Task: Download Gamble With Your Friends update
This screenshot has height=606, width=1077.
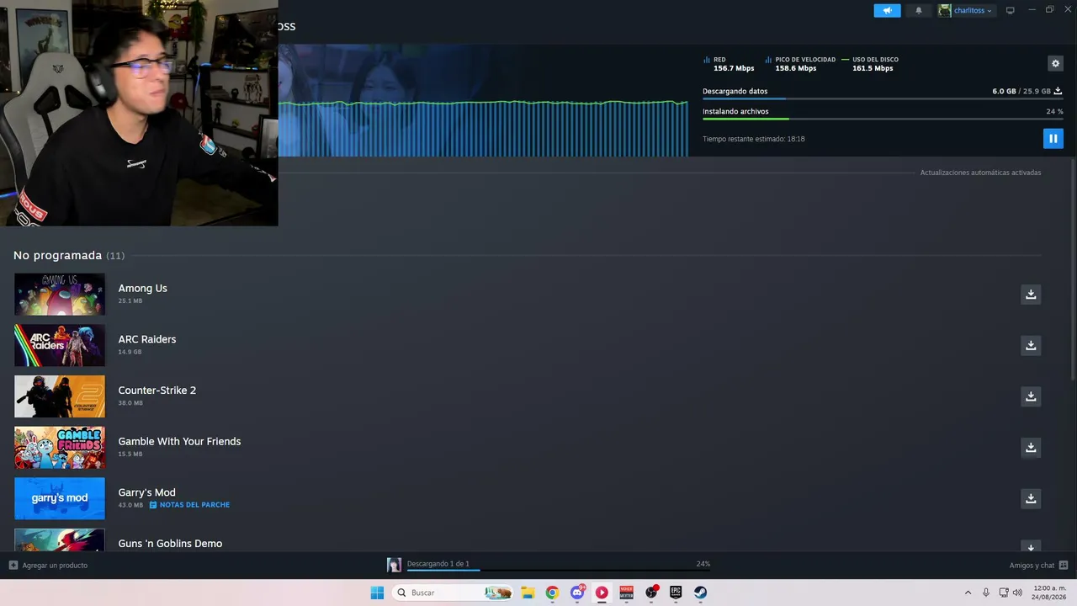Action: pyautogui.click(x=1031, y=447)
